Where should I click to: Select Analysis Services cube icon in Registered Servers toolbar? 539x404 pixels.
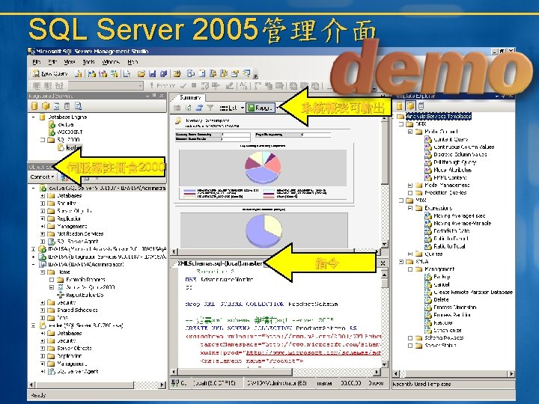pos(46,106)
